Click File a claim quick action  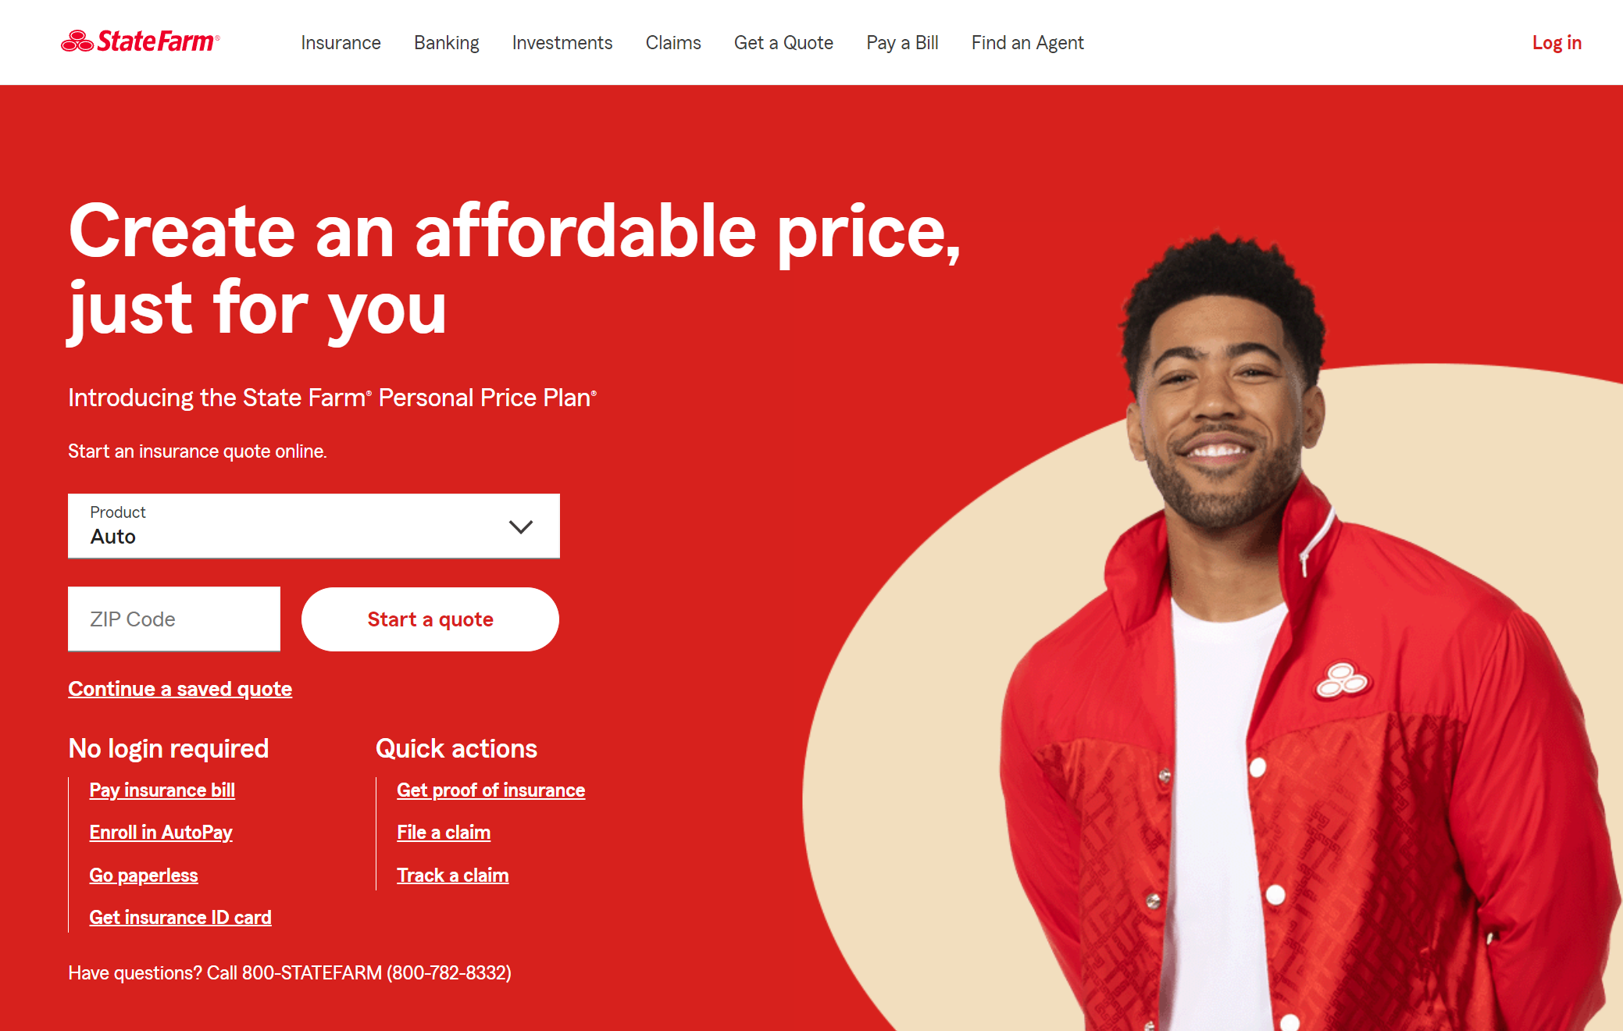pos(444,833)
